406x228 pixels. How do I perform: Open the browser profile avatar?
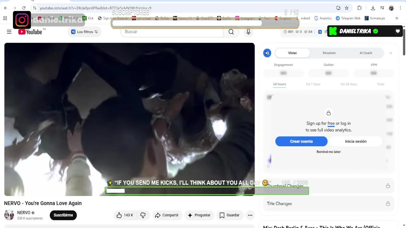(x=391, y=8)
